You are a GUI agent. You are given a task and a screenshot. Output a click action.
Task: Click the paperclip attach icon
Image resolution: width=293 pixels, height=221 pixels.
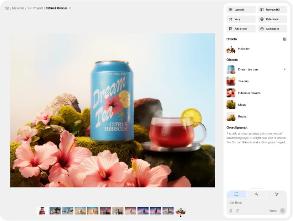[x=231, y=211]
